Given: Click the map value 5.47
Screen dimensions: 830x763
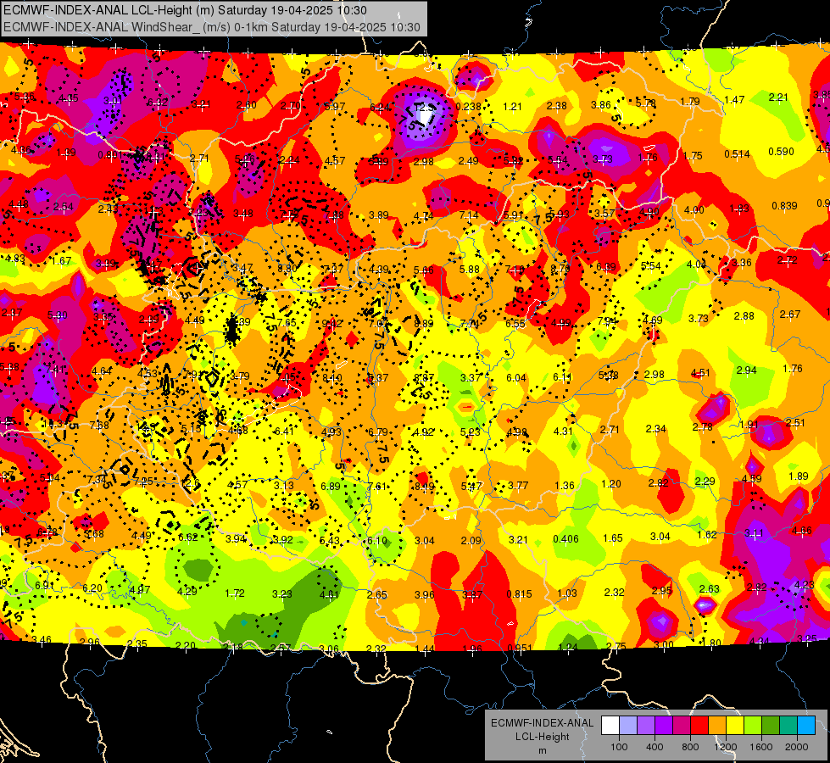Looking at the screenshot, I should pos(471,486).
